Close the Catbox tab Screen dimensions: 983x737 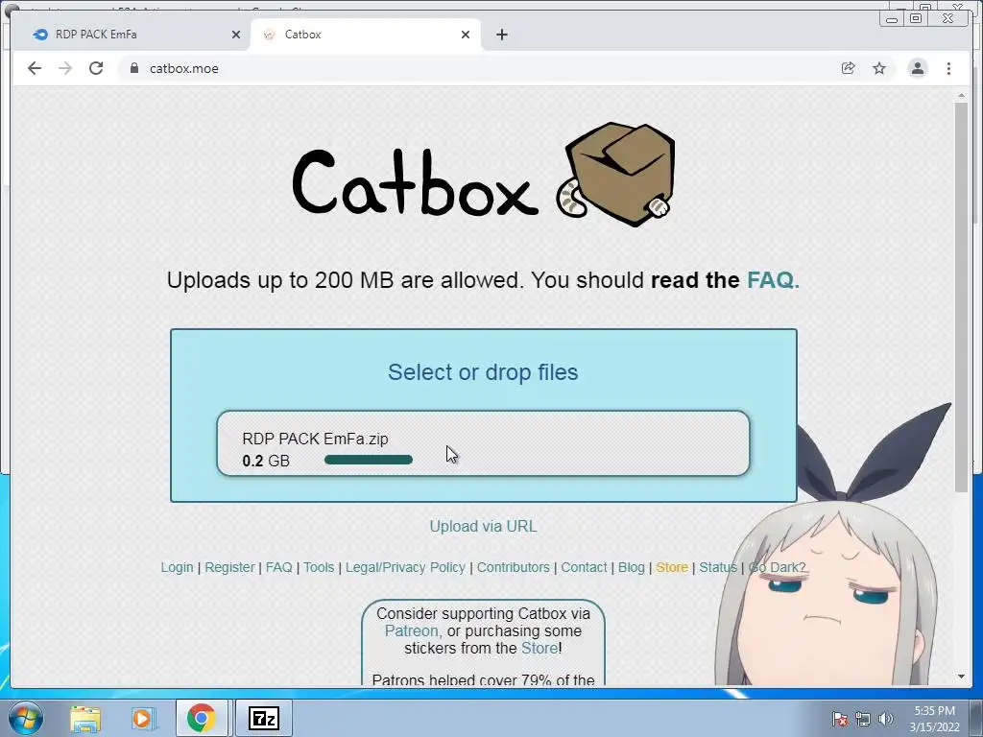(x=466, y=35)
